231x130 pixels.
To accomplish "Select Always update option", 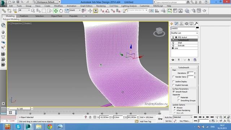I will [x=175, y=108].
